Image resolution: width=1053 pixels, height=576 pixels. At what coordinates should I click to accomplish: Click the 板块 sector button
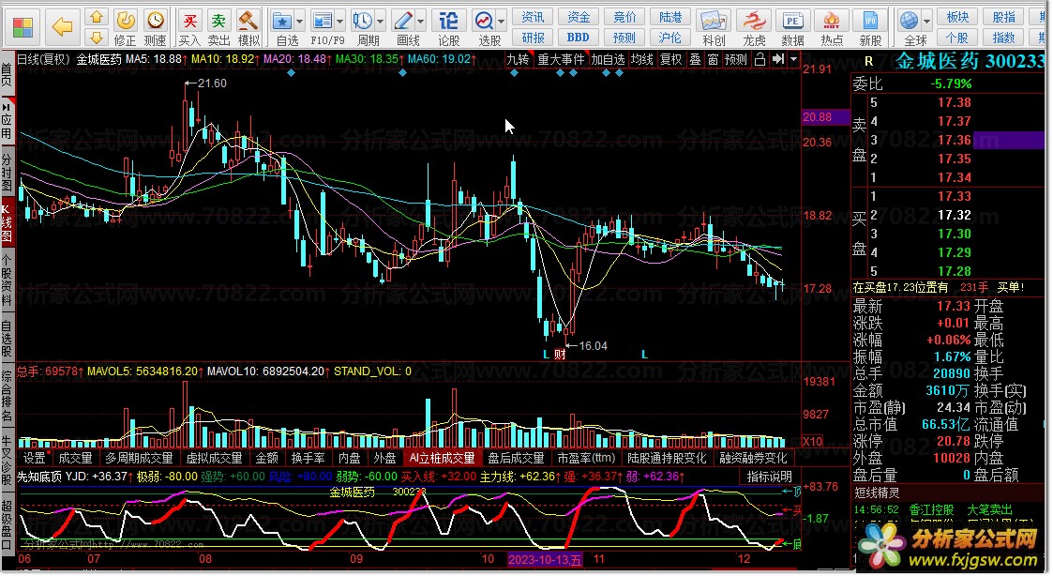pos(957,18)
